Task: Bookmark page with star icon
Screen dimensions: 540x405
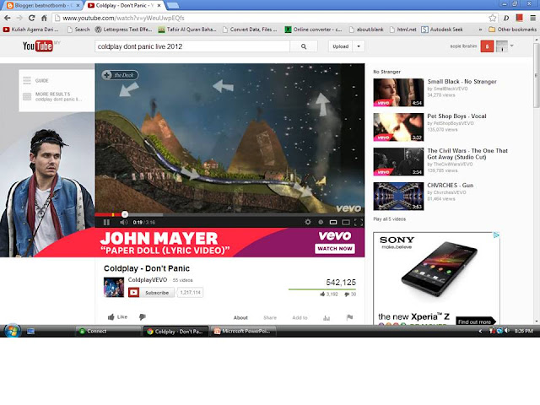Action: coord(493,18)
